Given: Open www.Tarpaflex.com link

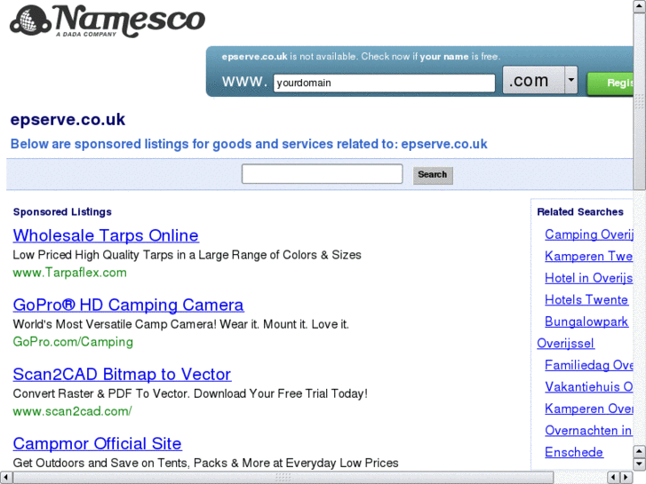Looking at the screenshot, I should [69, 273].
